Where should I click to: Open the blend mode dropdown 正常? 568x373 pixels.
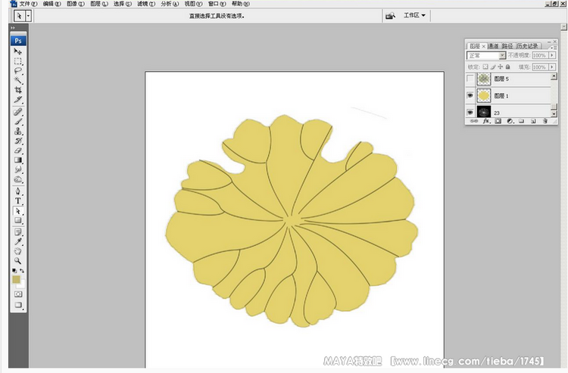pos(485,55)
